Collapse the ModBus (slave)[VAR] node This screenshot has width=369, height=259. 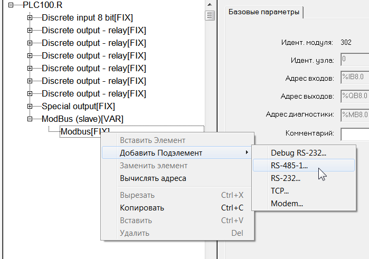tap(30, 119)
